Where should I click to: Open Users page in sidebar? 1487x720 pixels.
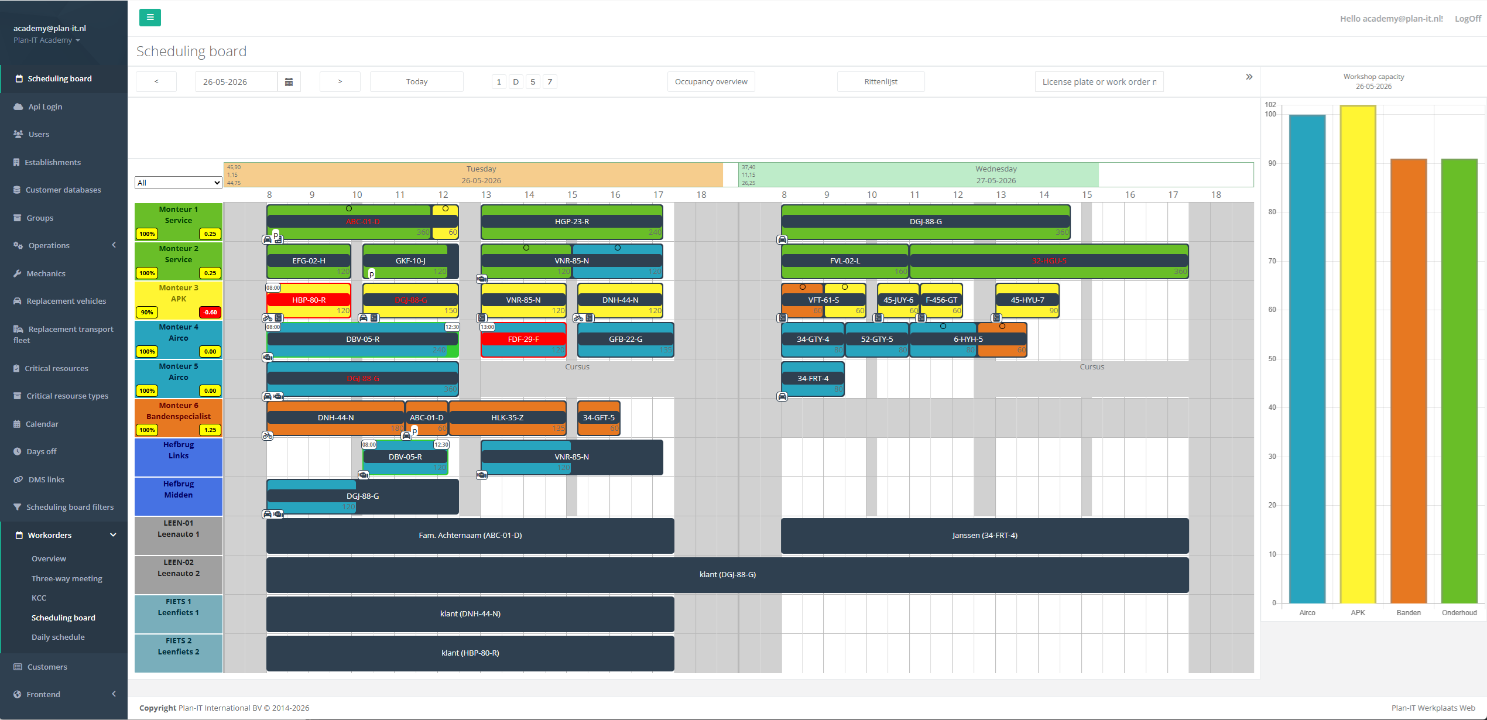tap(39, 134)
